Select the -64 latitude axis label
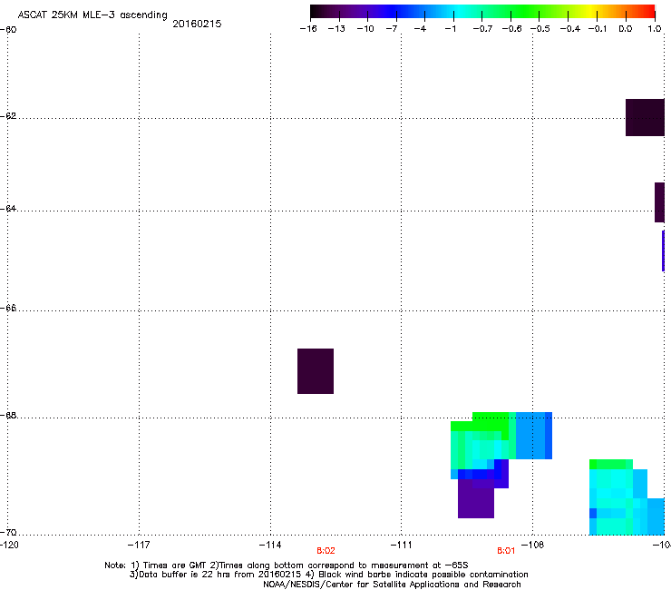The height and width of the screenshot is (590, 671). [8, 209]
